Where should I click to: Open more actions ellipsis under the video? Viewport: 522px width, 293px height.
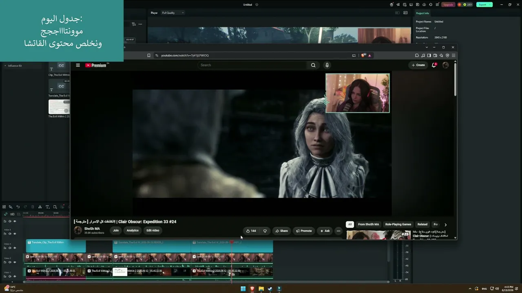(338, 231)
